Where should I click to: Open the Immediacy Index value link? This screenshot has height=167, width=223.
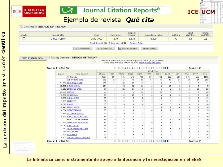153,39
